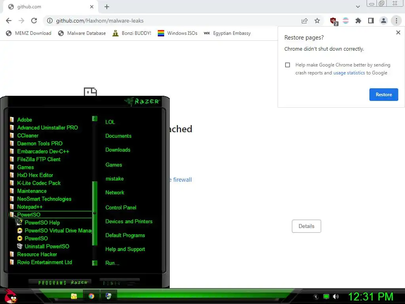Toggle the Chrome side panel

tap(371, 21)
